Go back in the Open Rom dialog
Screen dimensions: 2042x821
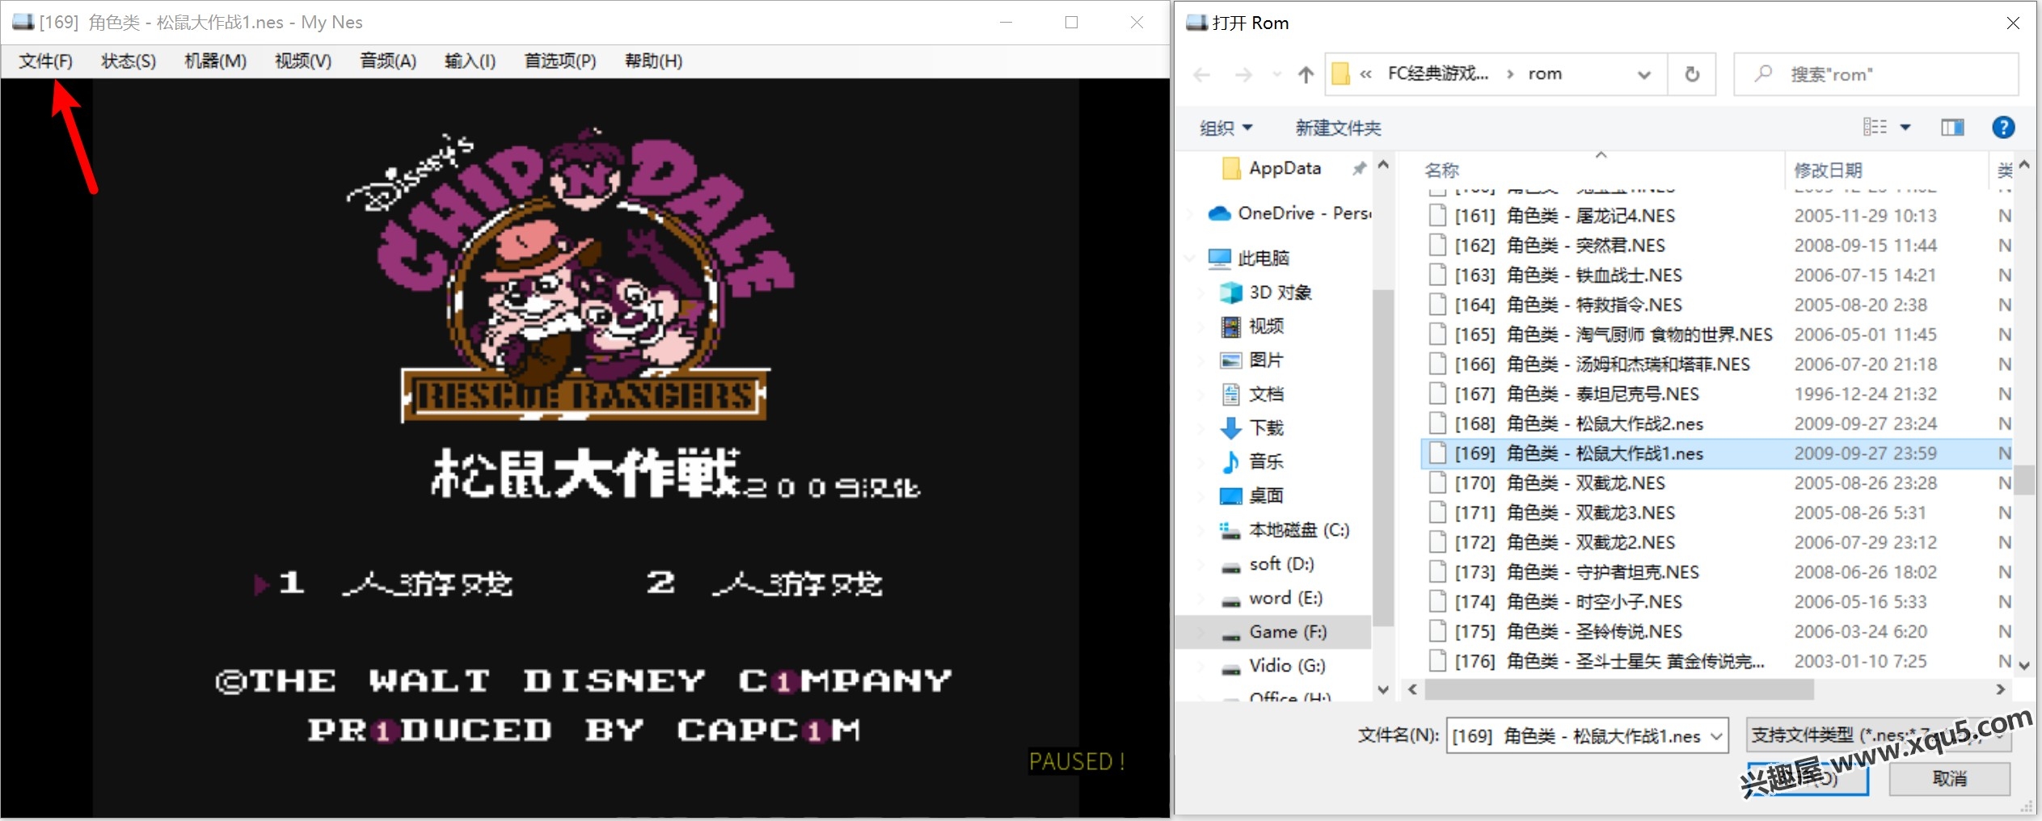coord(1202,75)
